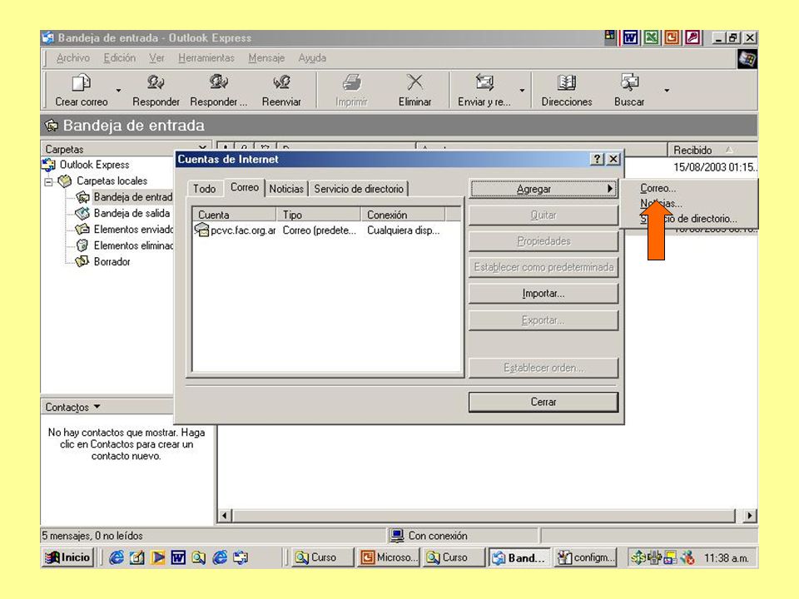Click the Cuenta column header

[x=235, y=215]
